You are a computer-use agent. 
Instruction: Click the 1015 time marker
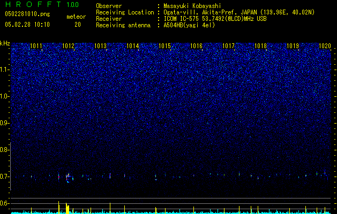click(x=164, y=46)
